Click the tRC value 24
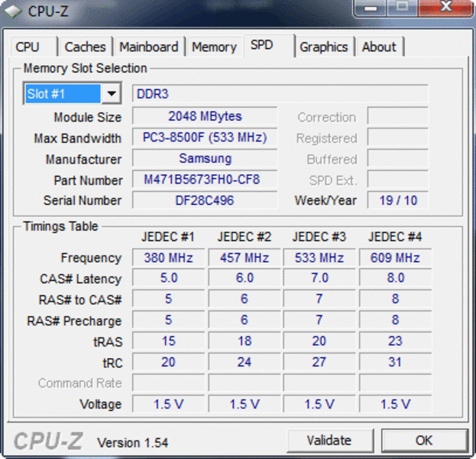 244,362
